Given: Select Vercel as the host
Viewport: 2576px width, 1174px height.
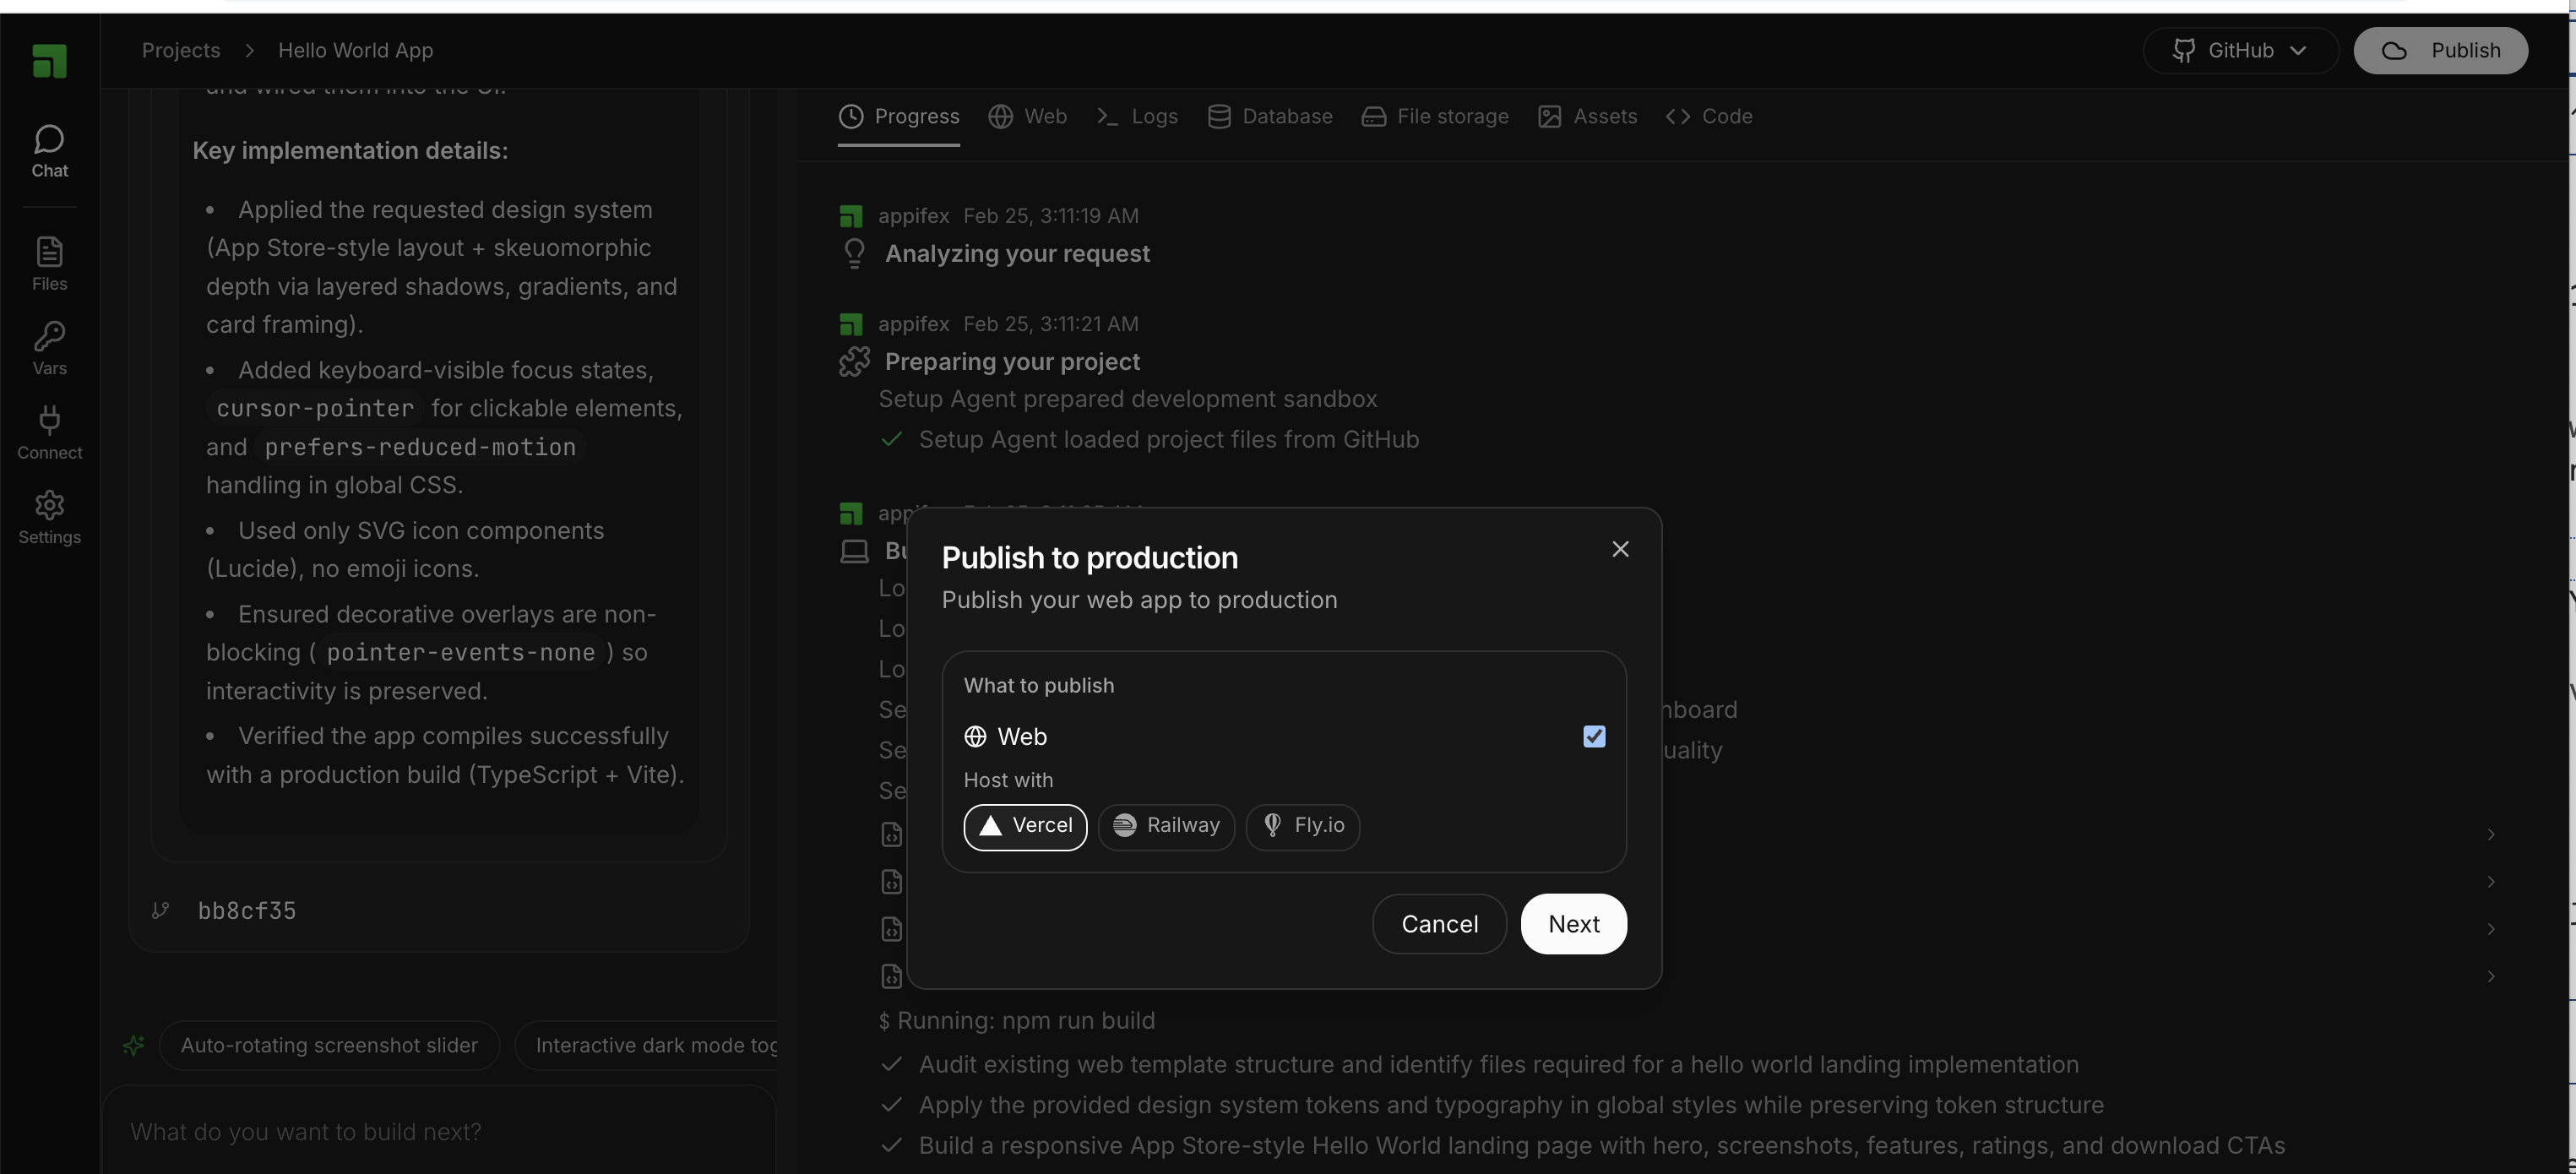Looking at the screenshot, I should coord(1025,826).
